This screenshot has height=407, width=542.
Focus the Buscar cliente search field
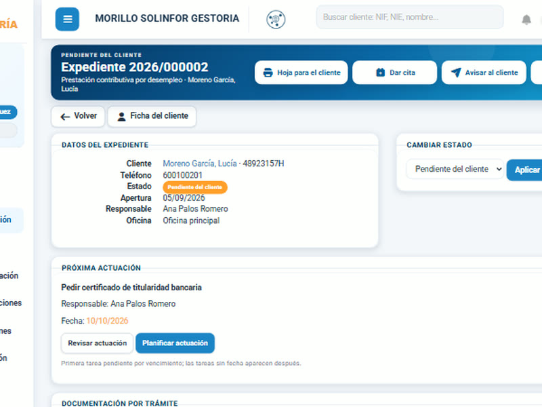click(x=410, y=17)
